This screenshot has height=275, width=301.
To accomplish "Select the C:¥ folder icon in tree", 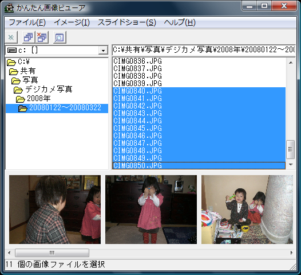I will click(11, 62).
